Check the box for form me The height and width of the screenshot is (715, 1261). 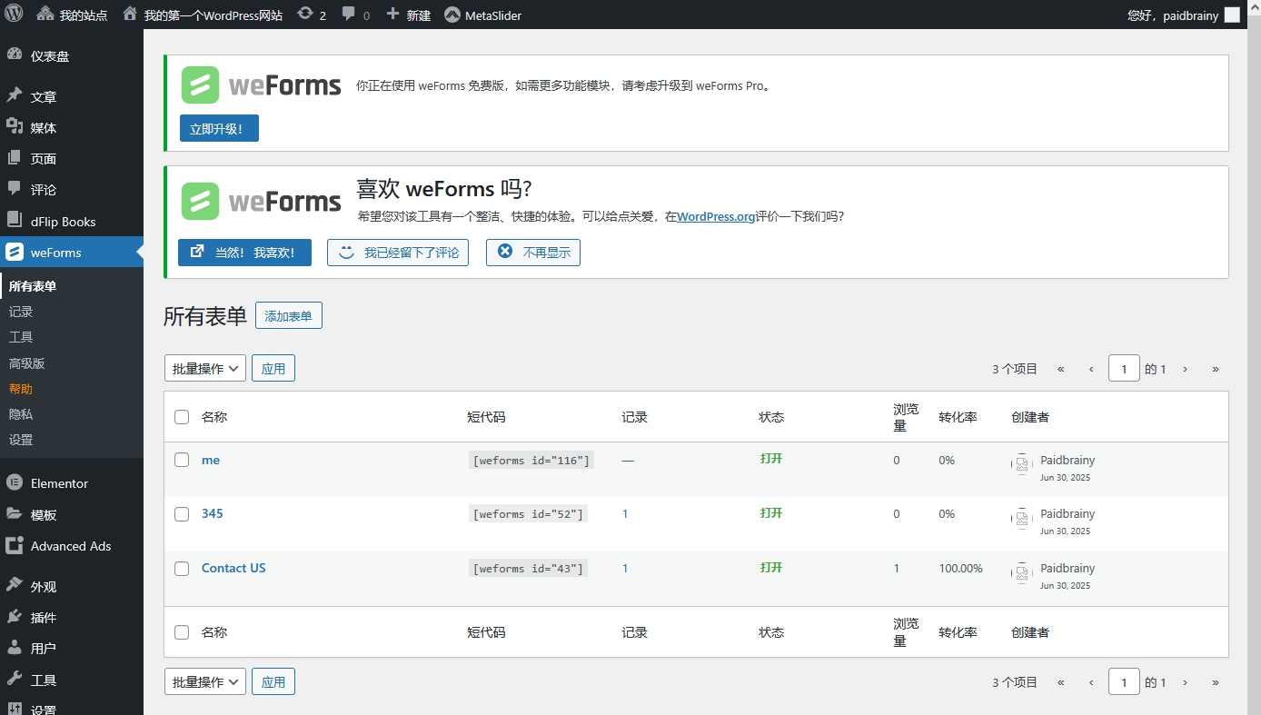pos(182,460)
